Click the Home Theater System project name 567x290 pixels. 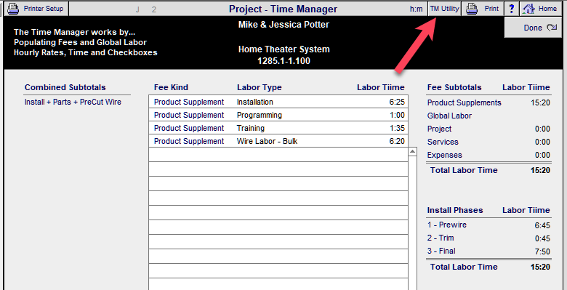point(283,49)
